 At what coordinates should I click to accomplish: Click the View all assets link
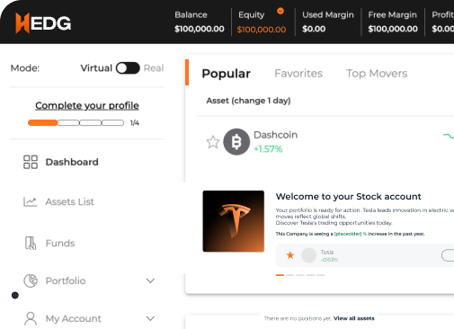tap(354, 318)
